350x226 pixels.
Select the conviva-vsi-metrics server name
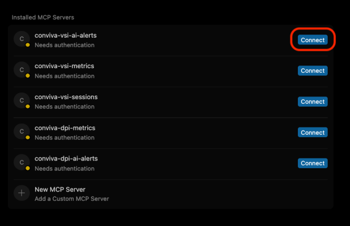click(64, 66)
